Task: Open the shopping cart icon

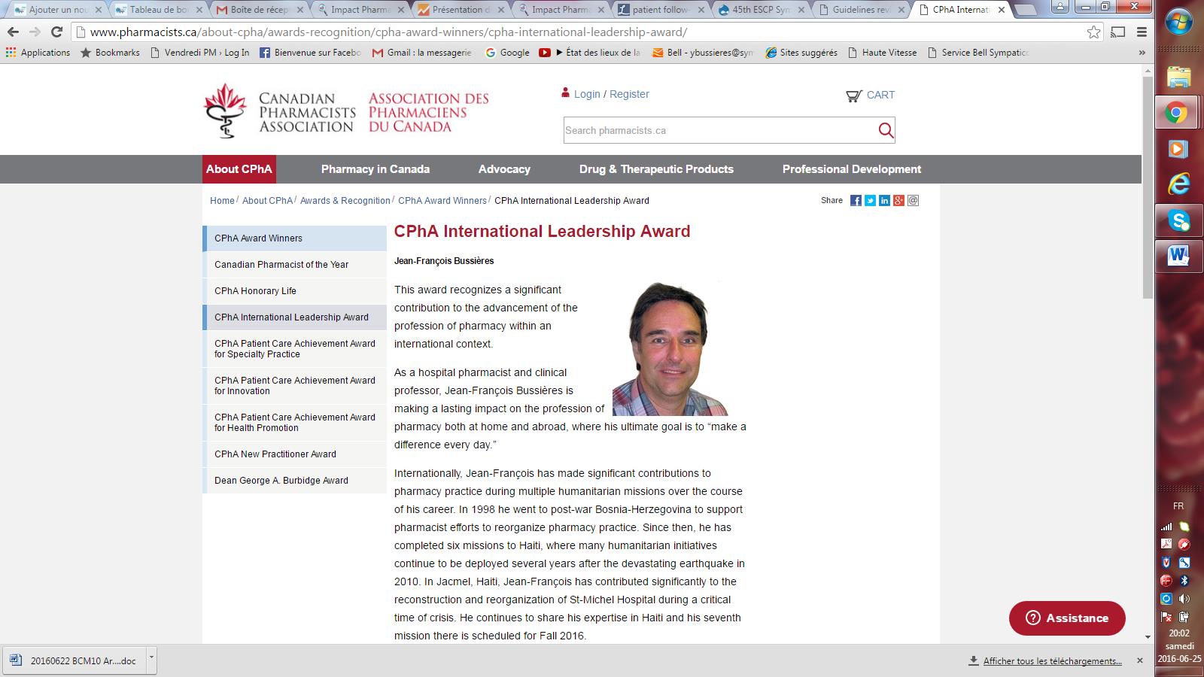Action: (853, 96)
